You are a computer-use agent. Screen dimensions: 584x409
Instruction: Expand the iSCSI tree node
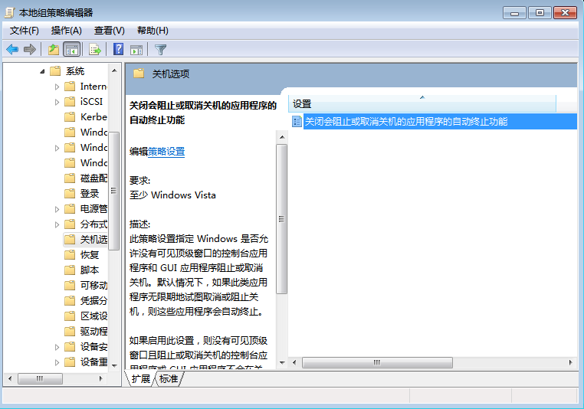click(57, 102)
